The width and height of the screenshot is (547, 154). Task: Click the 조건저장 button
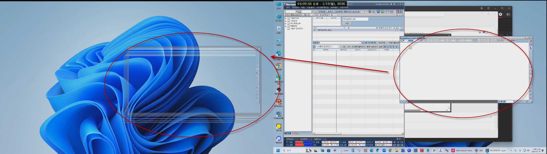(x=382, y=43)
